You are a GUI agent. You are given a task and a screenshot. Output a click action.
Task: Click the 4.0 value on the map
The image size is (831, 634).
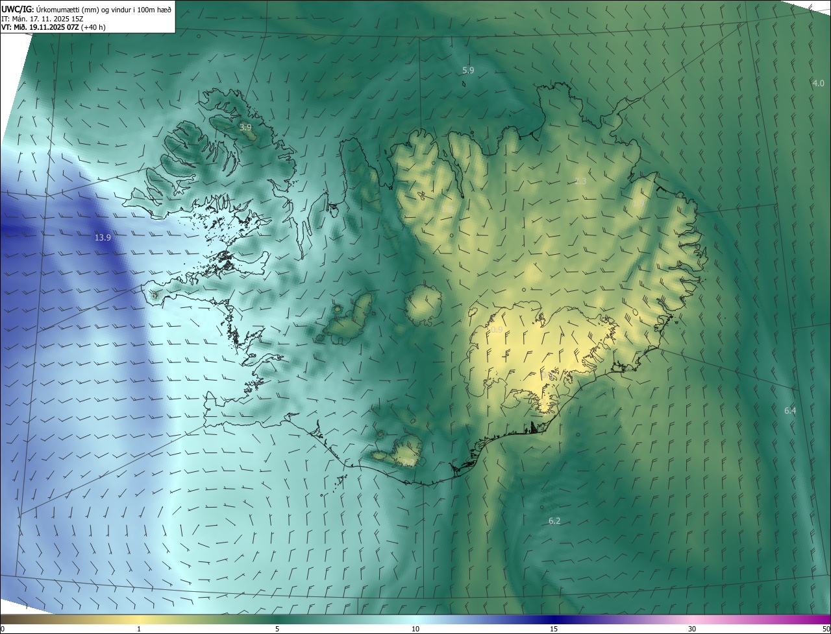coord(818,83)
